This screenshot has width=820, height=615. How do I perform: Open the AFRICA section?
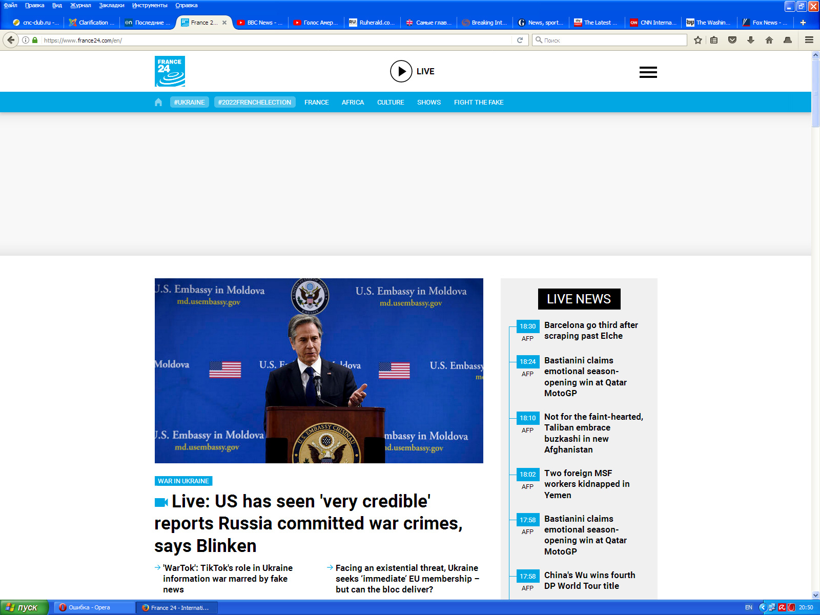(353, 102)
